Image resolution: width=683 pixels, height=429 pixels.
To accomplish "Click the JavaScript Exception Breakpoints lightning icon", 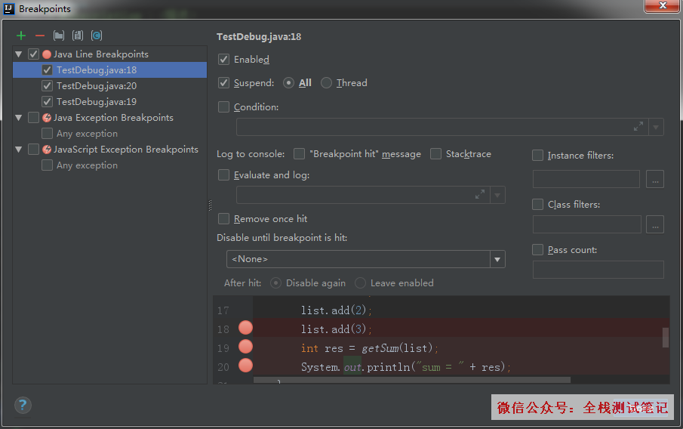I will click(x=47, y=150).
